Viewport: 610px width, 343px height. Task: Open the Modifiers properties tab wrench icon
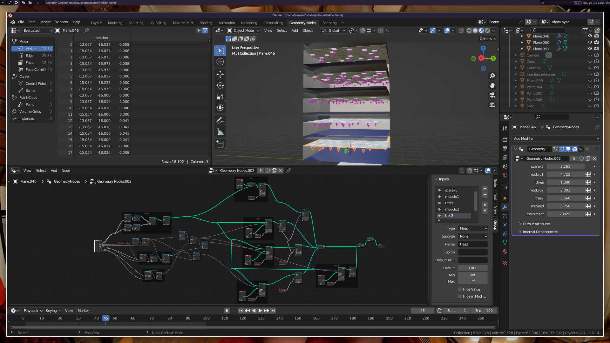(505, 207)
